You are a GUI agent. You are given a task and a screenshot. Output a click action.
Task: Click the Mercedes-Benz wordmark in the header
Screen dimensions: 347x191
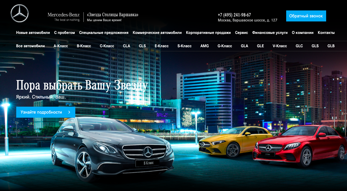click(x=63, y=15)
